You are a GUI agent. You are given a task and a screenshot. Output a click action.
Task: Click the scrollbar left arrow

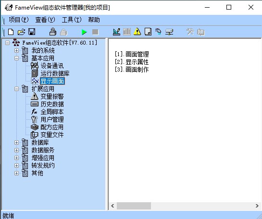112,206
